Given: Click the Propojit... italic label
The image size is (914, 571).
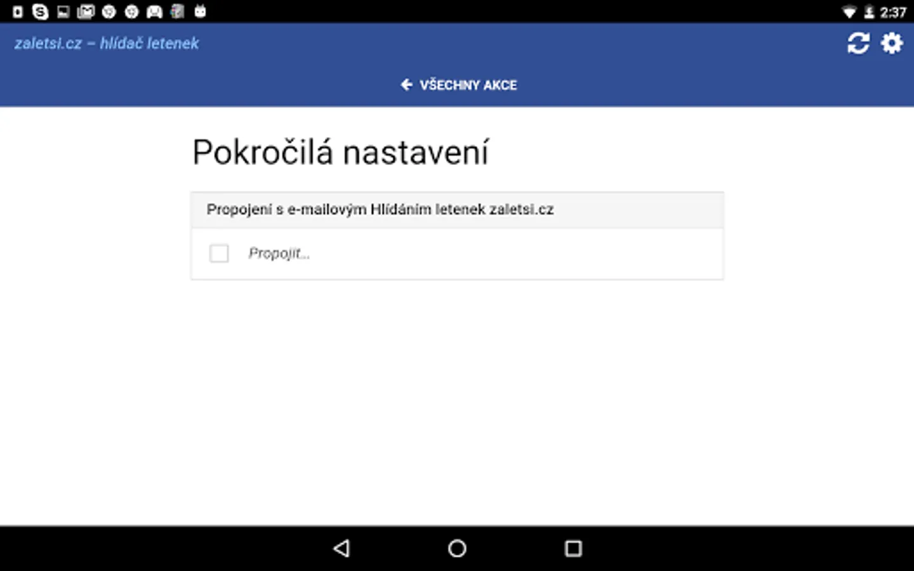Looking at the screenshot, I should 279,253.
